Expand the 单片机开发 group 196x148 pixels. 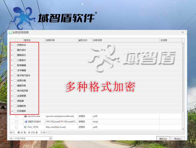pyautogui.click(x=12, y=91)
